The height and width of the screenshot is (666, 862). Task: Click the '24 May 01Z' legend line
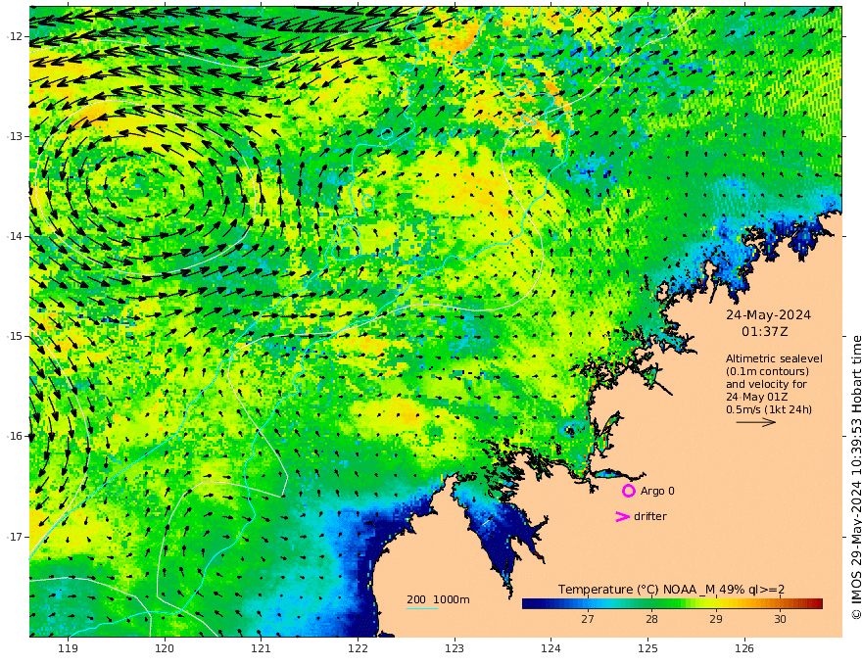point(757,397)
